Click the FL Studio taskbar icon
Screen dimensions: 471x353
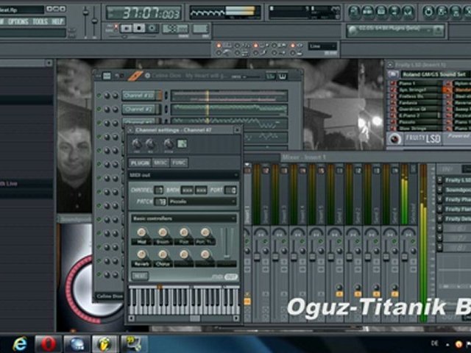pyautogui.click(x=104, y=343)
